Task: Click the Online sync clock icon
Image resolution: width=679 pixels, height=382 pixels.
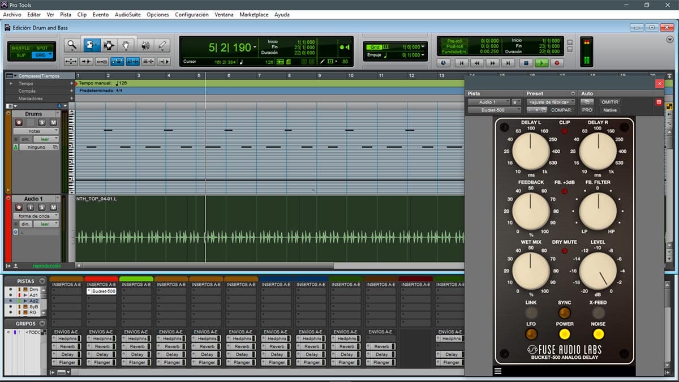Action: [443, 63]
